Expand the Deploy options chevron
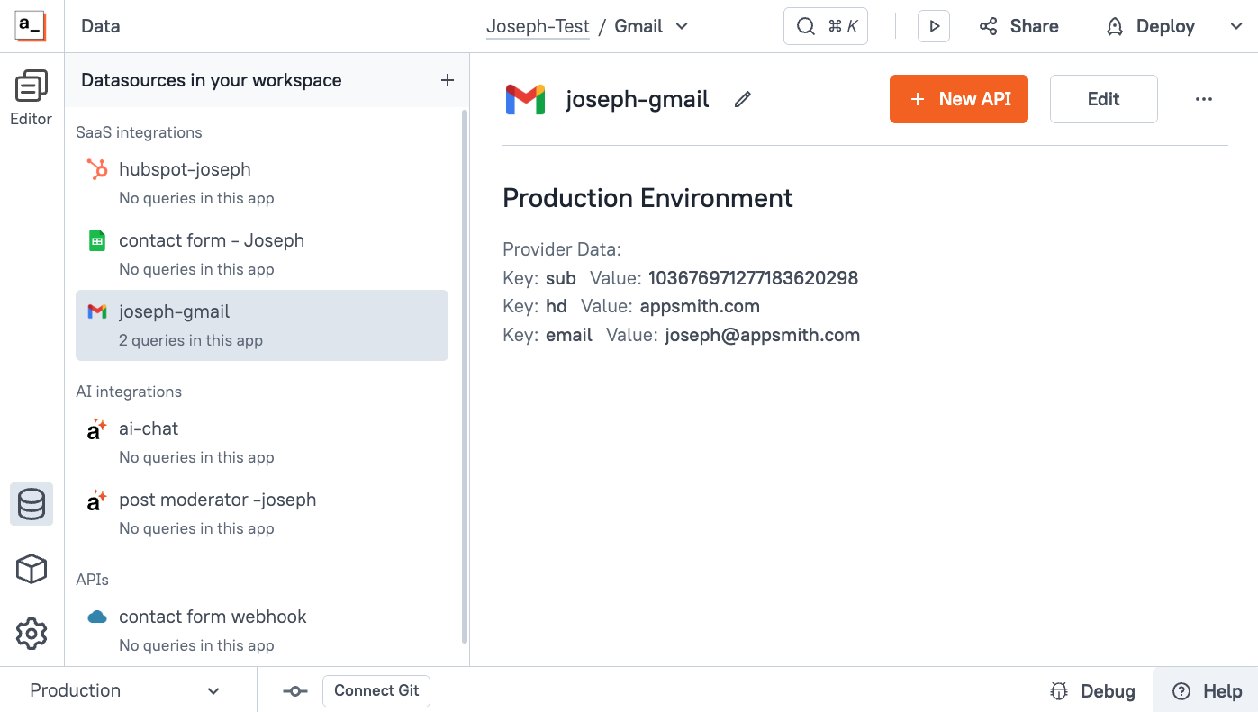This screenshot has width=1258, height=712. 1235,26
